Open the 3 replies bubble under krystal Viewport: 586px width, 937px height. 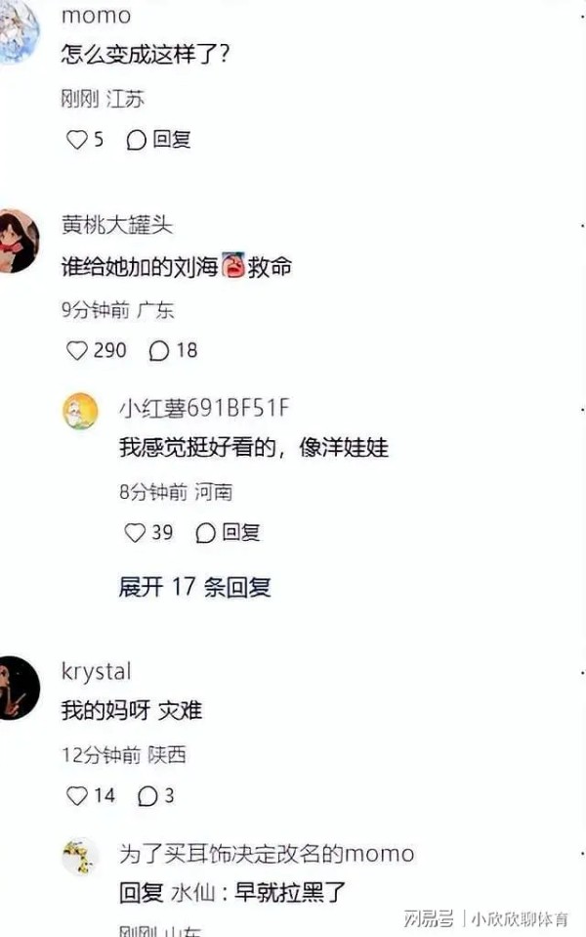click(147, 796)
